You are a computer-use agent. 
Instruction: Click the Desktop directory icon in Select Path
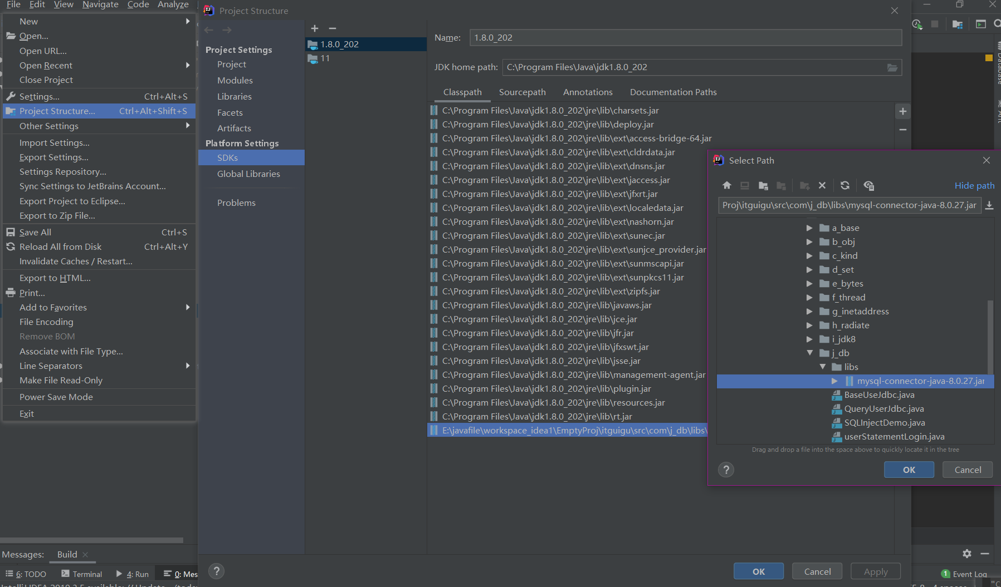(x=745, y=185)
